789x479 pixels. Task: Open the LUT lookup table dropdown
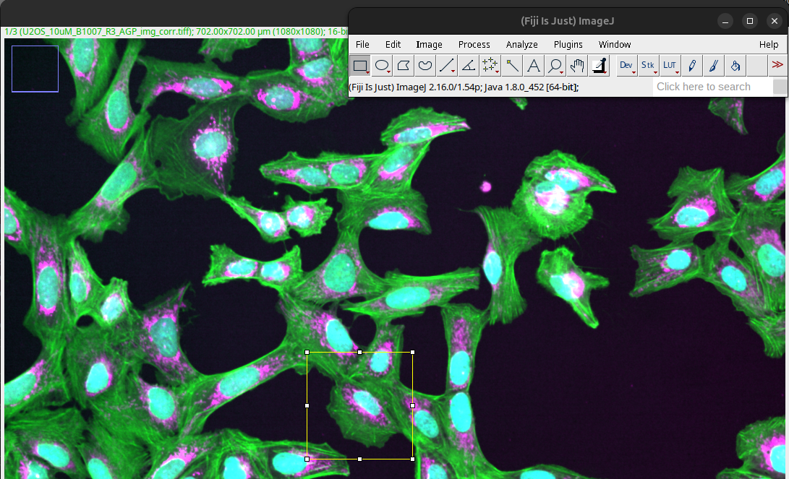pyautogui.click(x=670, y=66)
